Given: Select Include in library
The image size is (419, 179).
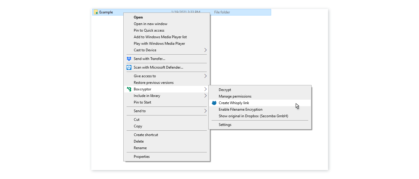Looking at the screenshot, I should click(167, 96).
